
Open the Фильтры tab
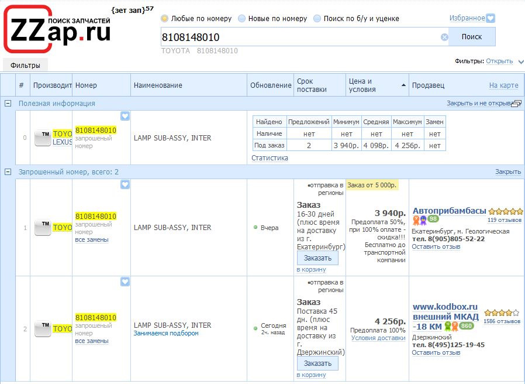(25, 65)
